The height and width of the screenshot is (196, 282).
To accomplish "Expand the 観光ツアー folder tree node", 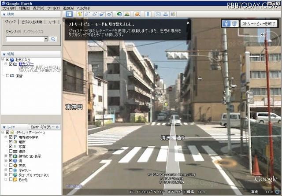I will (x=5, y=64).
